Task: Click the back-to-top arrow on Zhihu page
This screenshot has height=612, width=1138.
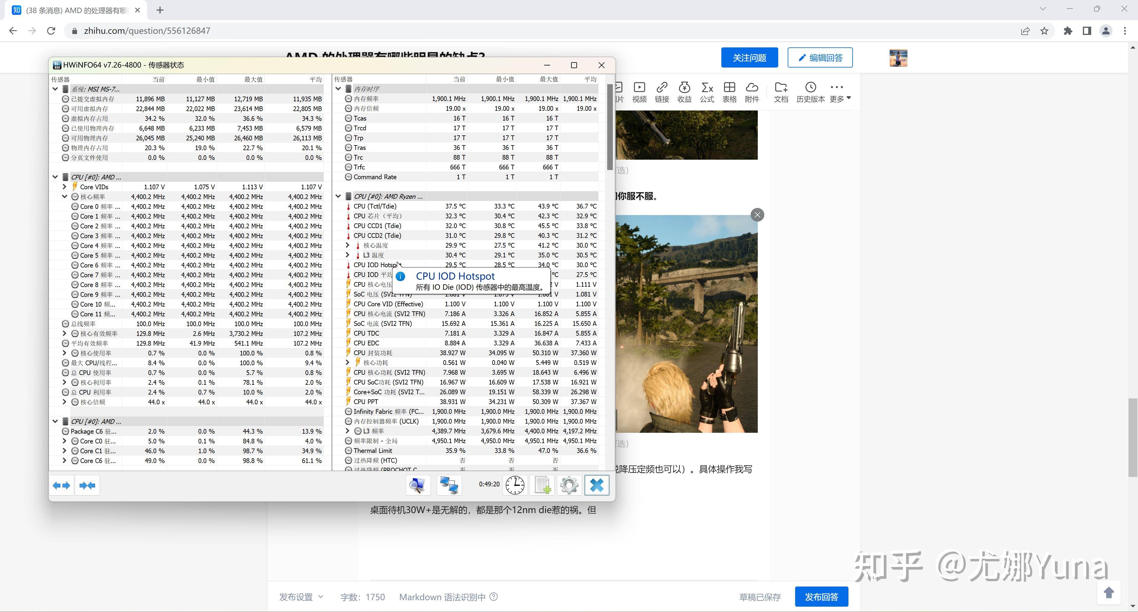Action: pyautogui.click(x=1109, y=592)
